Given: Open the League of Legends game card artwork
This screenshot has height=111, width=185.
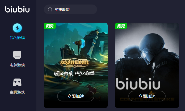Looking at the screenshot, I should (76, 65).
